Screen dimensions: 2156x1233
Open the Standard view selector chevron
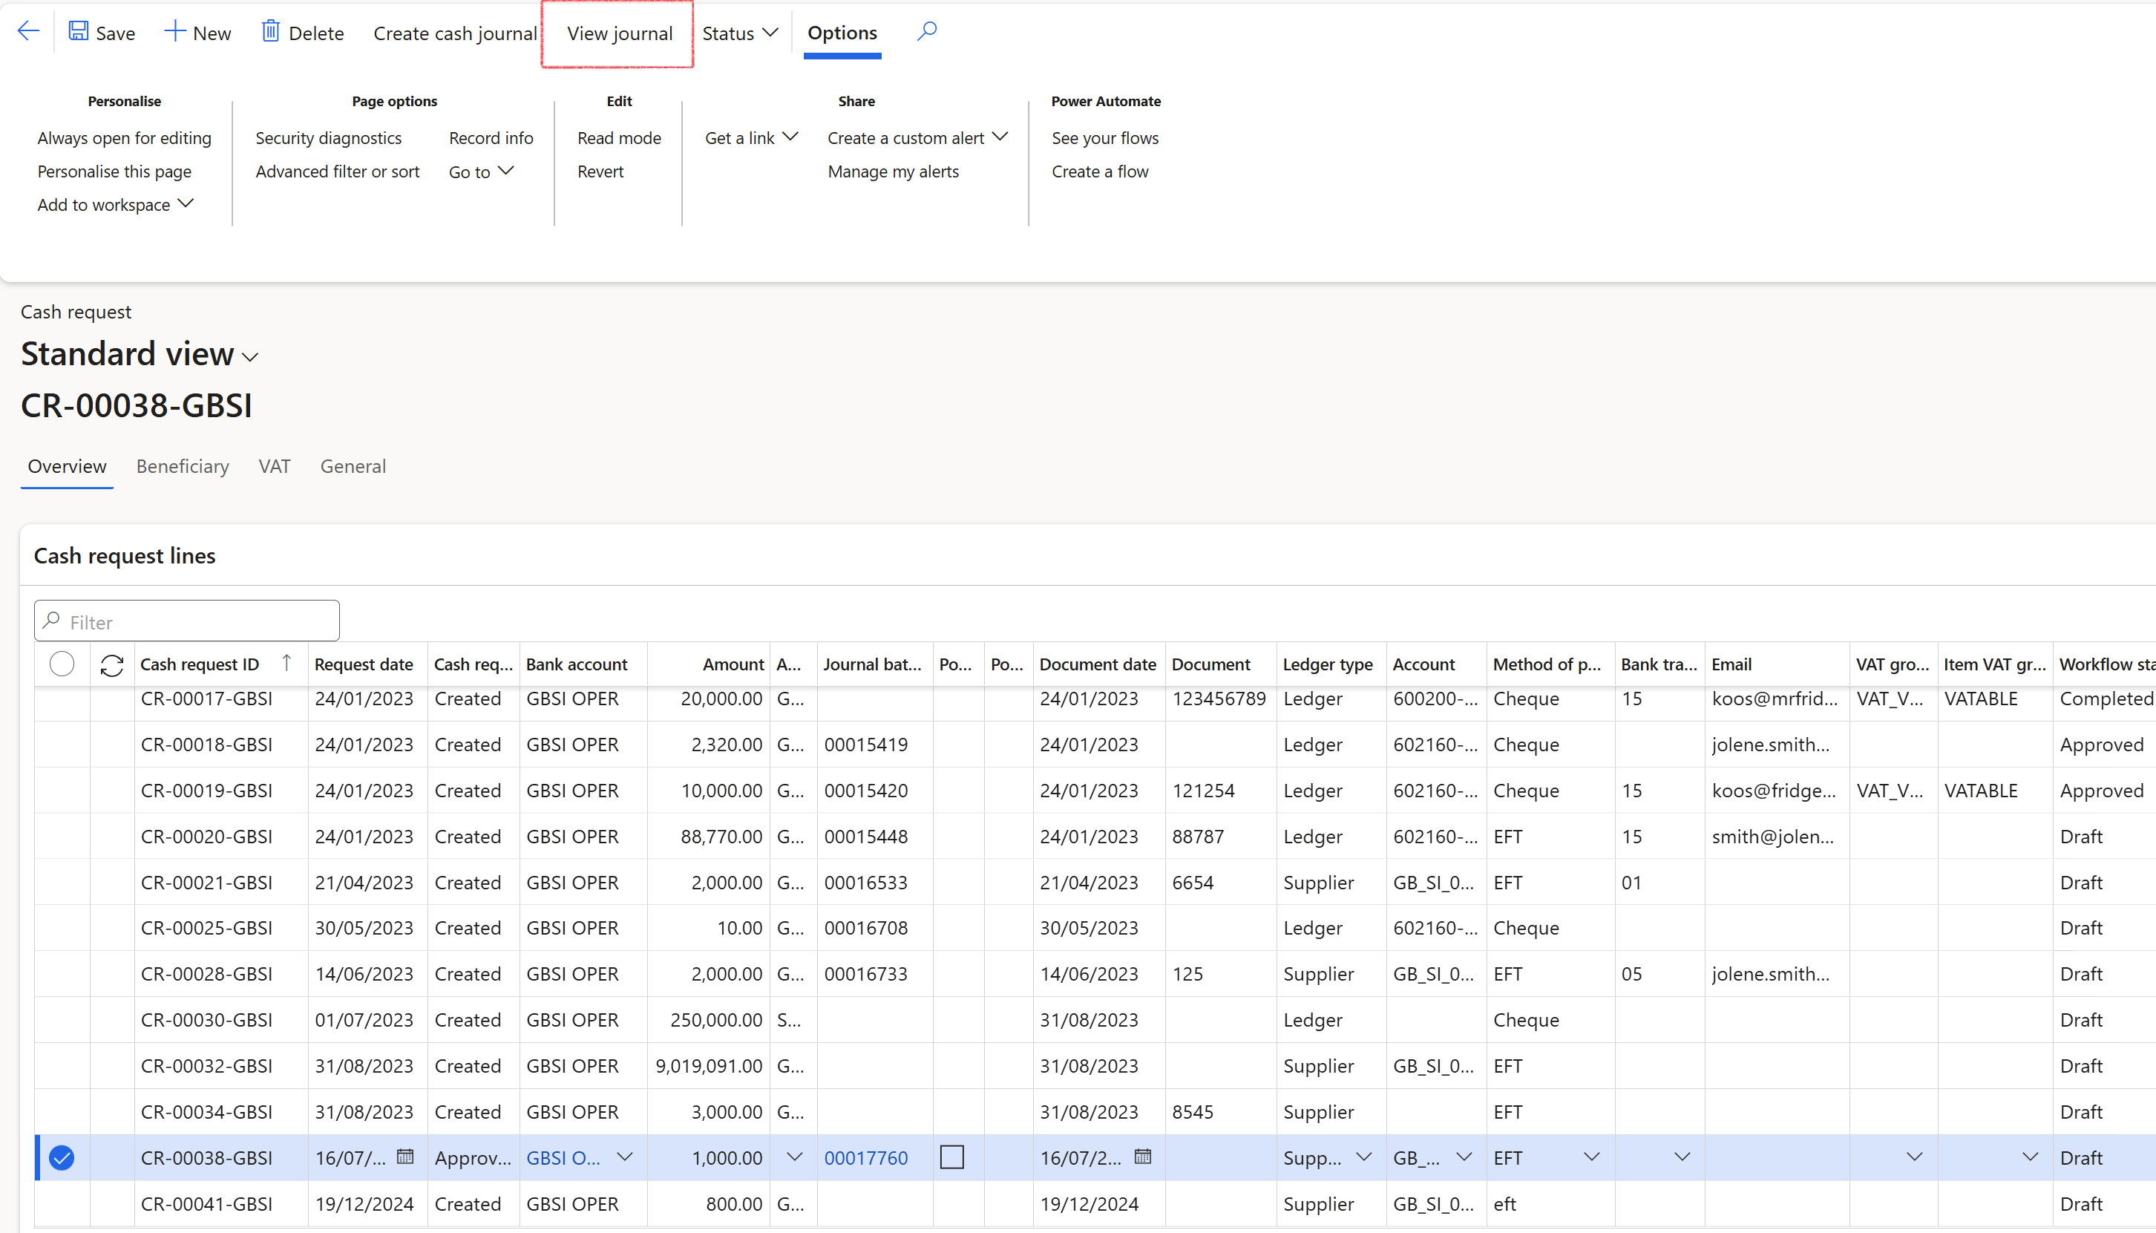249,357
